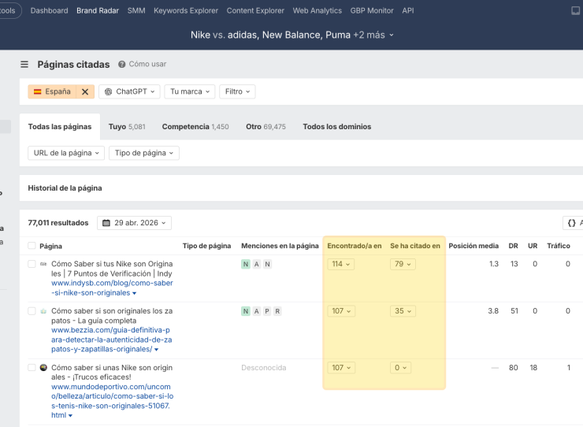Expand the 79 Se ha citado en dropdown
Screen dimensions: 583x427
[403, 264]
